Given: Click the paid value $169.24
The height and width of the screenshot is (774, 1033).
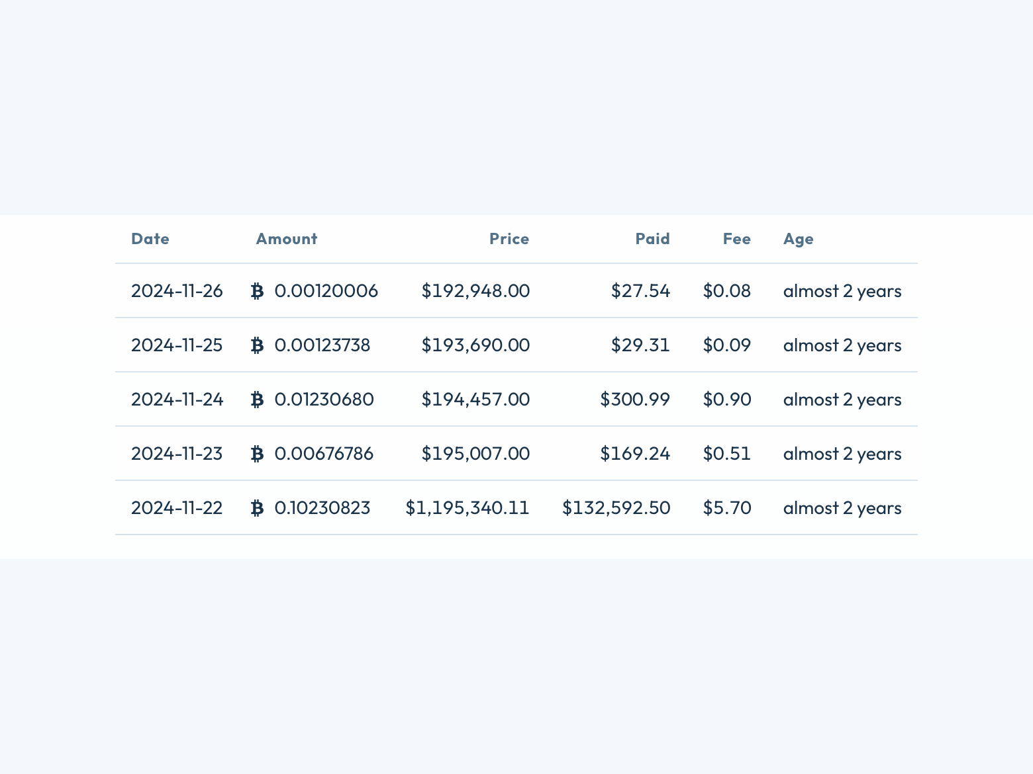Looking at the screenshot, I should pos(635,454).
